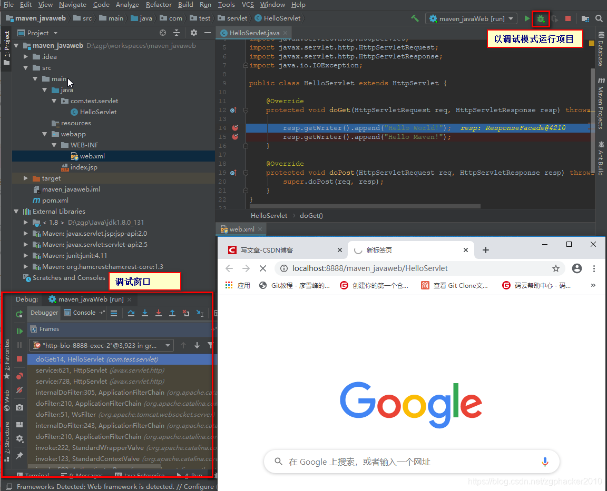Click the Google search input box
Image resolution: width=607 pixels, height=491 pixels.
coord(412,462)
